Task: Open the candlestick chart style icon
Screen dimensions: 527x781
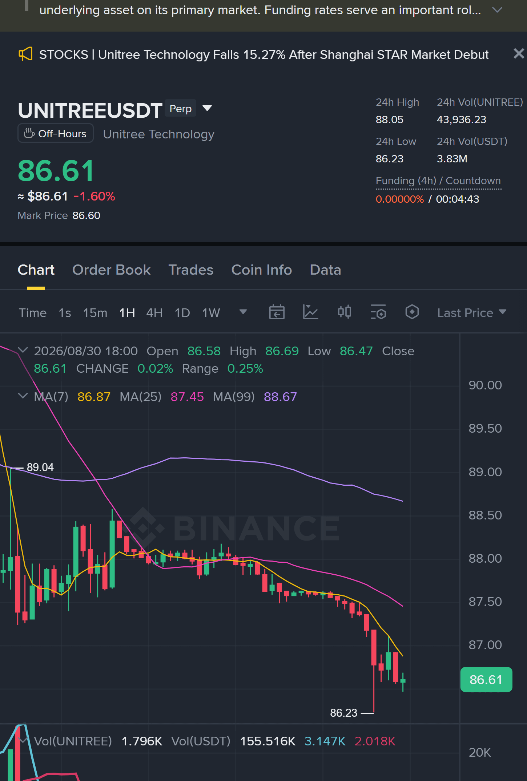Action: click(344, 312)
